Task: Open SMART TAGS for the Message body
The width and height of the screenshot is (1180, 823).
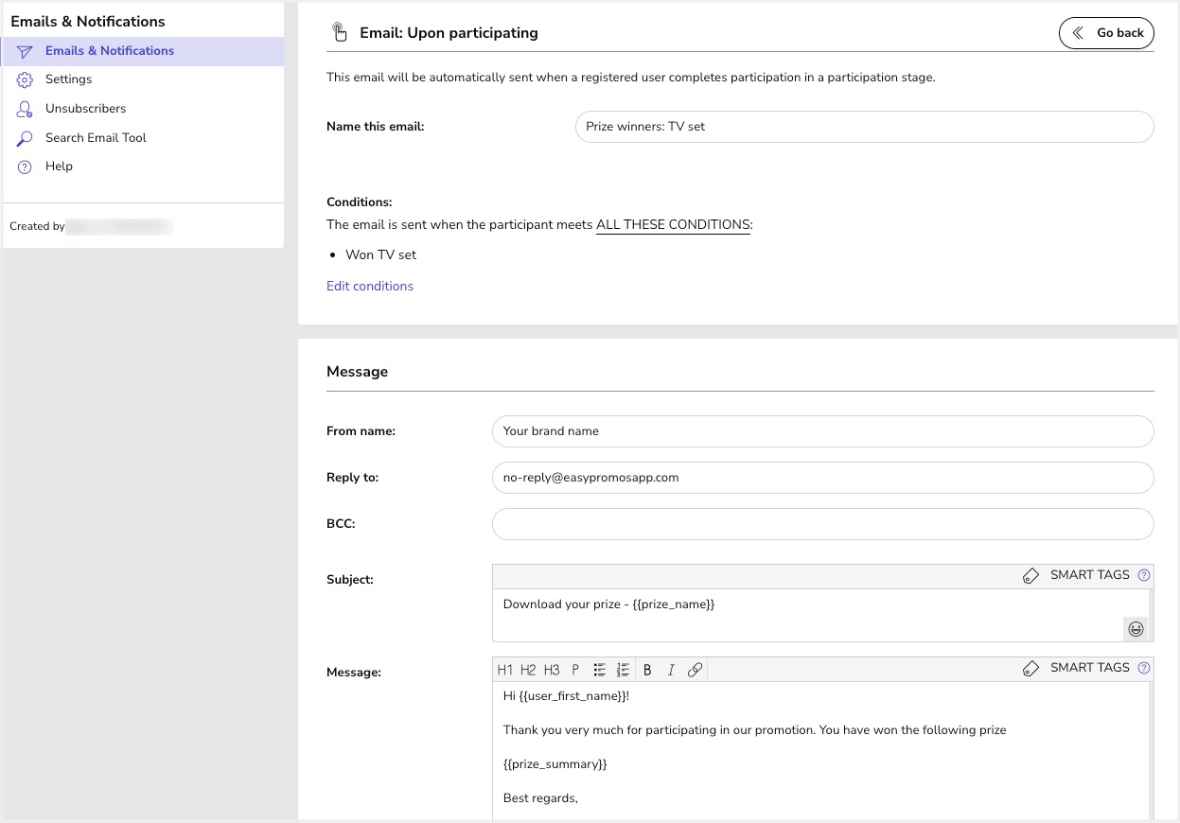Action: (x=1077, y=668)
